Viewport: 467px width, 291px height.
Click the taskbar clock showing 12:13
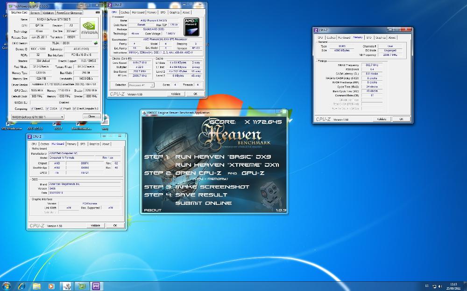pos(453,286)
